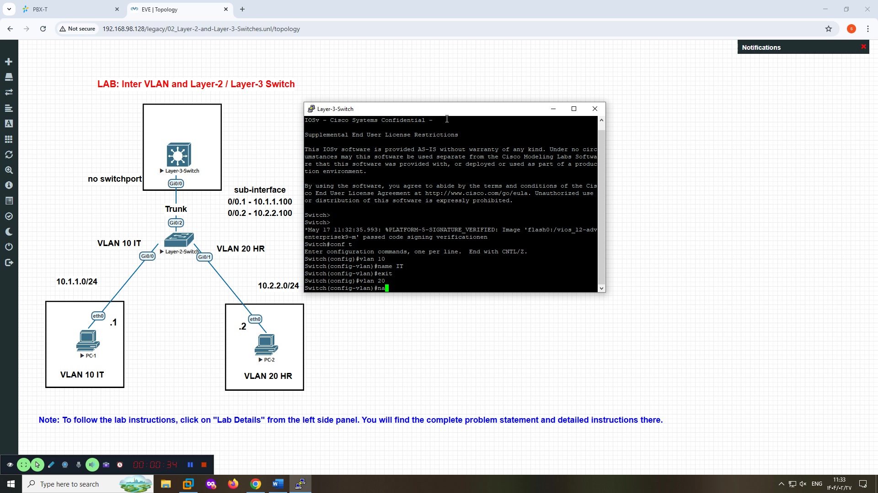Expand hidden icons in system tray
Image resolution: width=878 pixels, height=493 pixels.
tap(781, 483)
